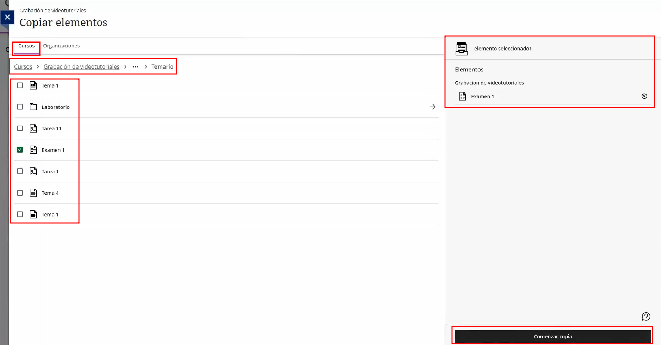Image resolution: width=661 pixels, height=345 pixels.
Task: Click the Tema 4 document icon
Action: click(33, 193)
